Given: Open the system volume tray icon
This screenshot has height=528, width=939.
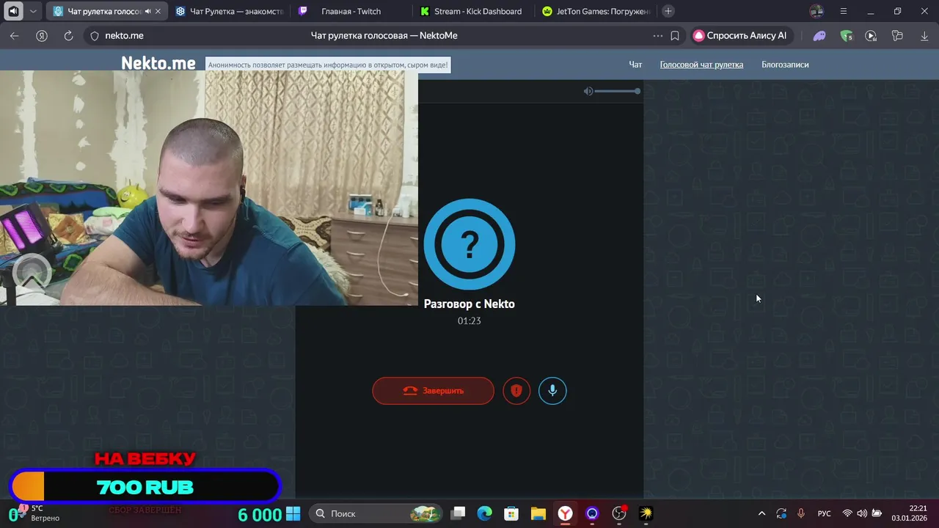Looking at the screenshot, I should (x=862, y=513).
